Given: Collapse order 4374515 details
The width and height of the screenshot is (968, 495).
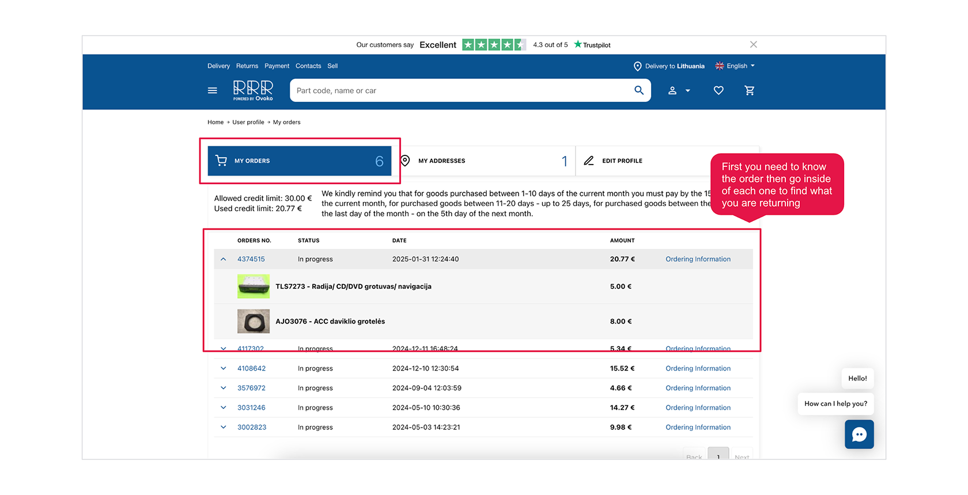Looking at the screenshot, I should pos(224,259).
